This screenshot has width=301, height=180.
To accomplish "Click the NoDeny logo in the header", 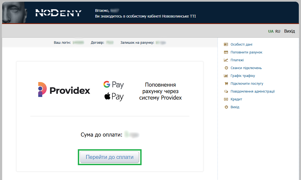I will tap(59, 13).
